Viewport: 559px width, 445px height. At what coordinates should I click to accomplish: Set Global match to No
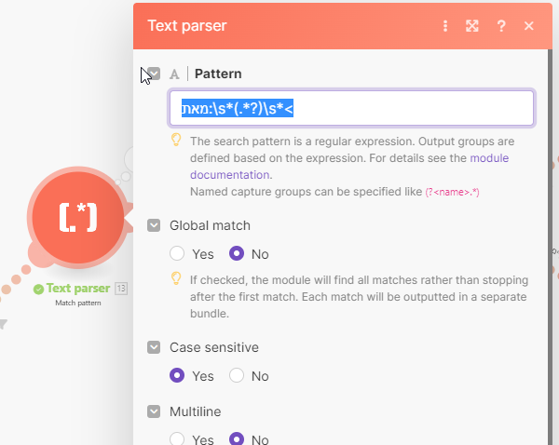237,253
